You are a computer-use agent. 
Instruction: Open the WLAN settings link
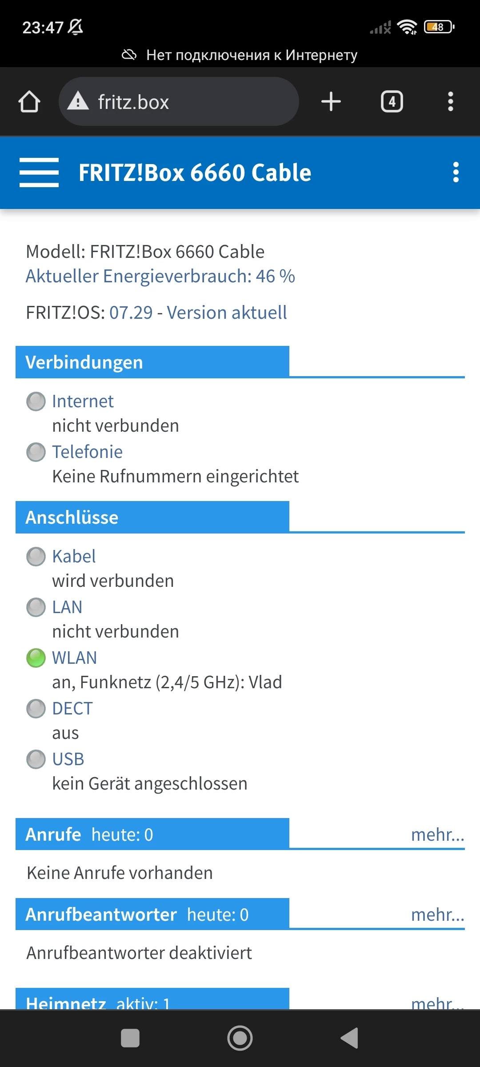point(74,658)
